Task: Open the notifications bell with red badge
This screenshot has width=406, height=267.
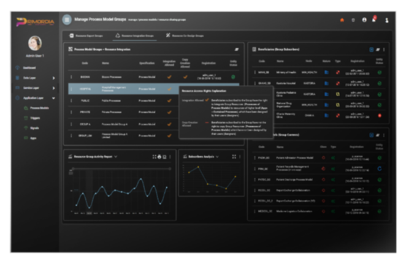Action: tap(374, 20)
